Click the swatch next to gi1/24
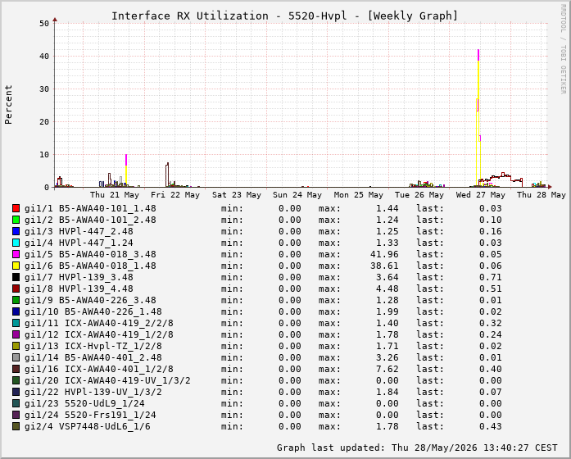Screen dimensions: 571x459 (16, 415)
